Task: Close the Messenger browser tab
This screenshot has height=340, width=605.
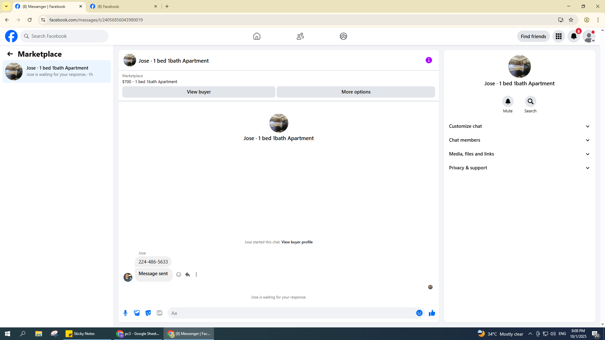Action: pos(81,6)
